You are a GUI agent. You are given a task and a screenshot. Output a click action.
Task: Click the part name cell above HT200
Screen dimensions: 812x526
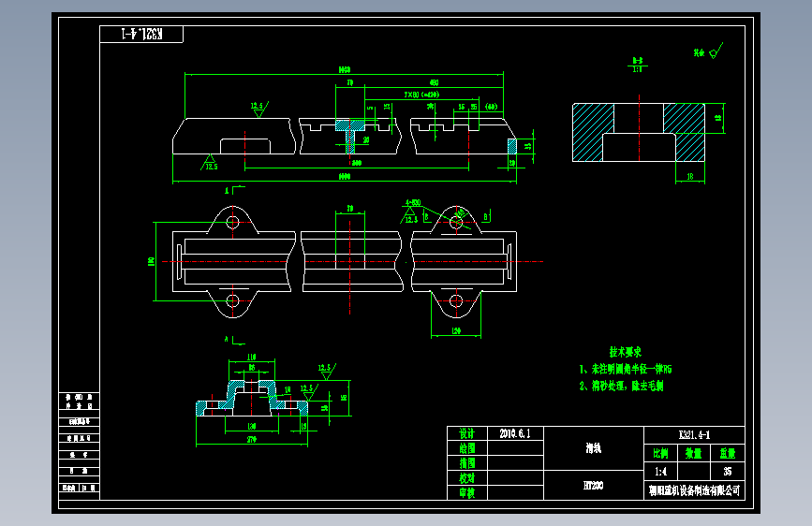(594, 448)
